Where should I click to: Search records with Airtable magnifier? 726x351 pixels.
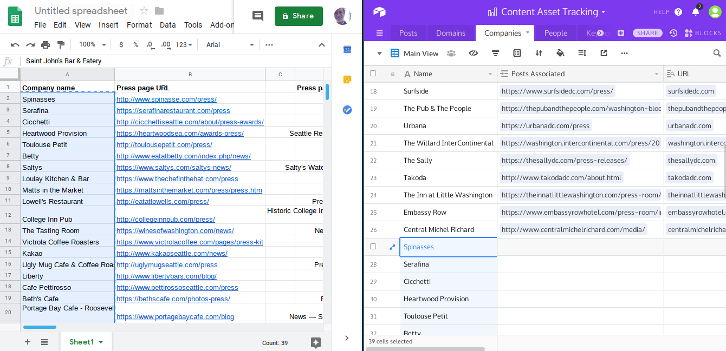(717, 53)
